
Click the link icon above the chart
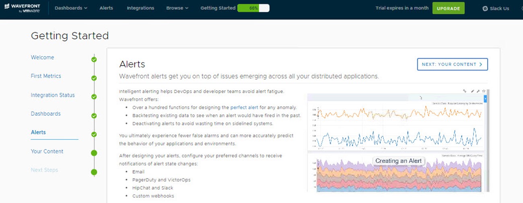click(x=465, y=91)
